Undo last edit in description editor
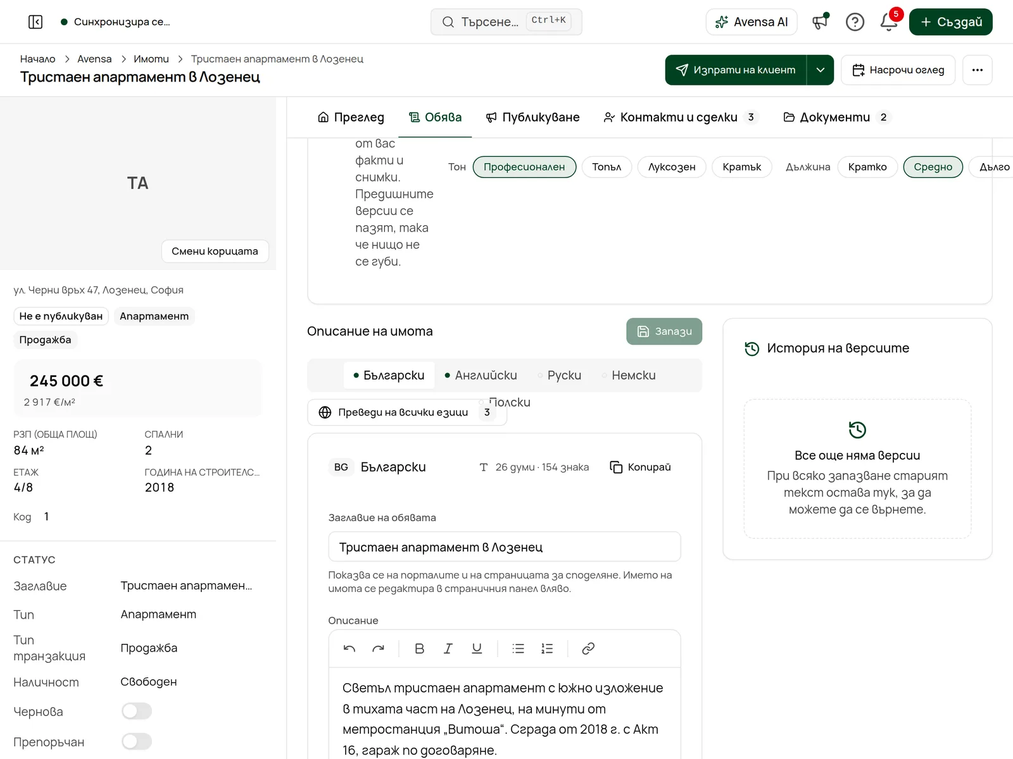The image size is (1013, 759). (349, 648)
